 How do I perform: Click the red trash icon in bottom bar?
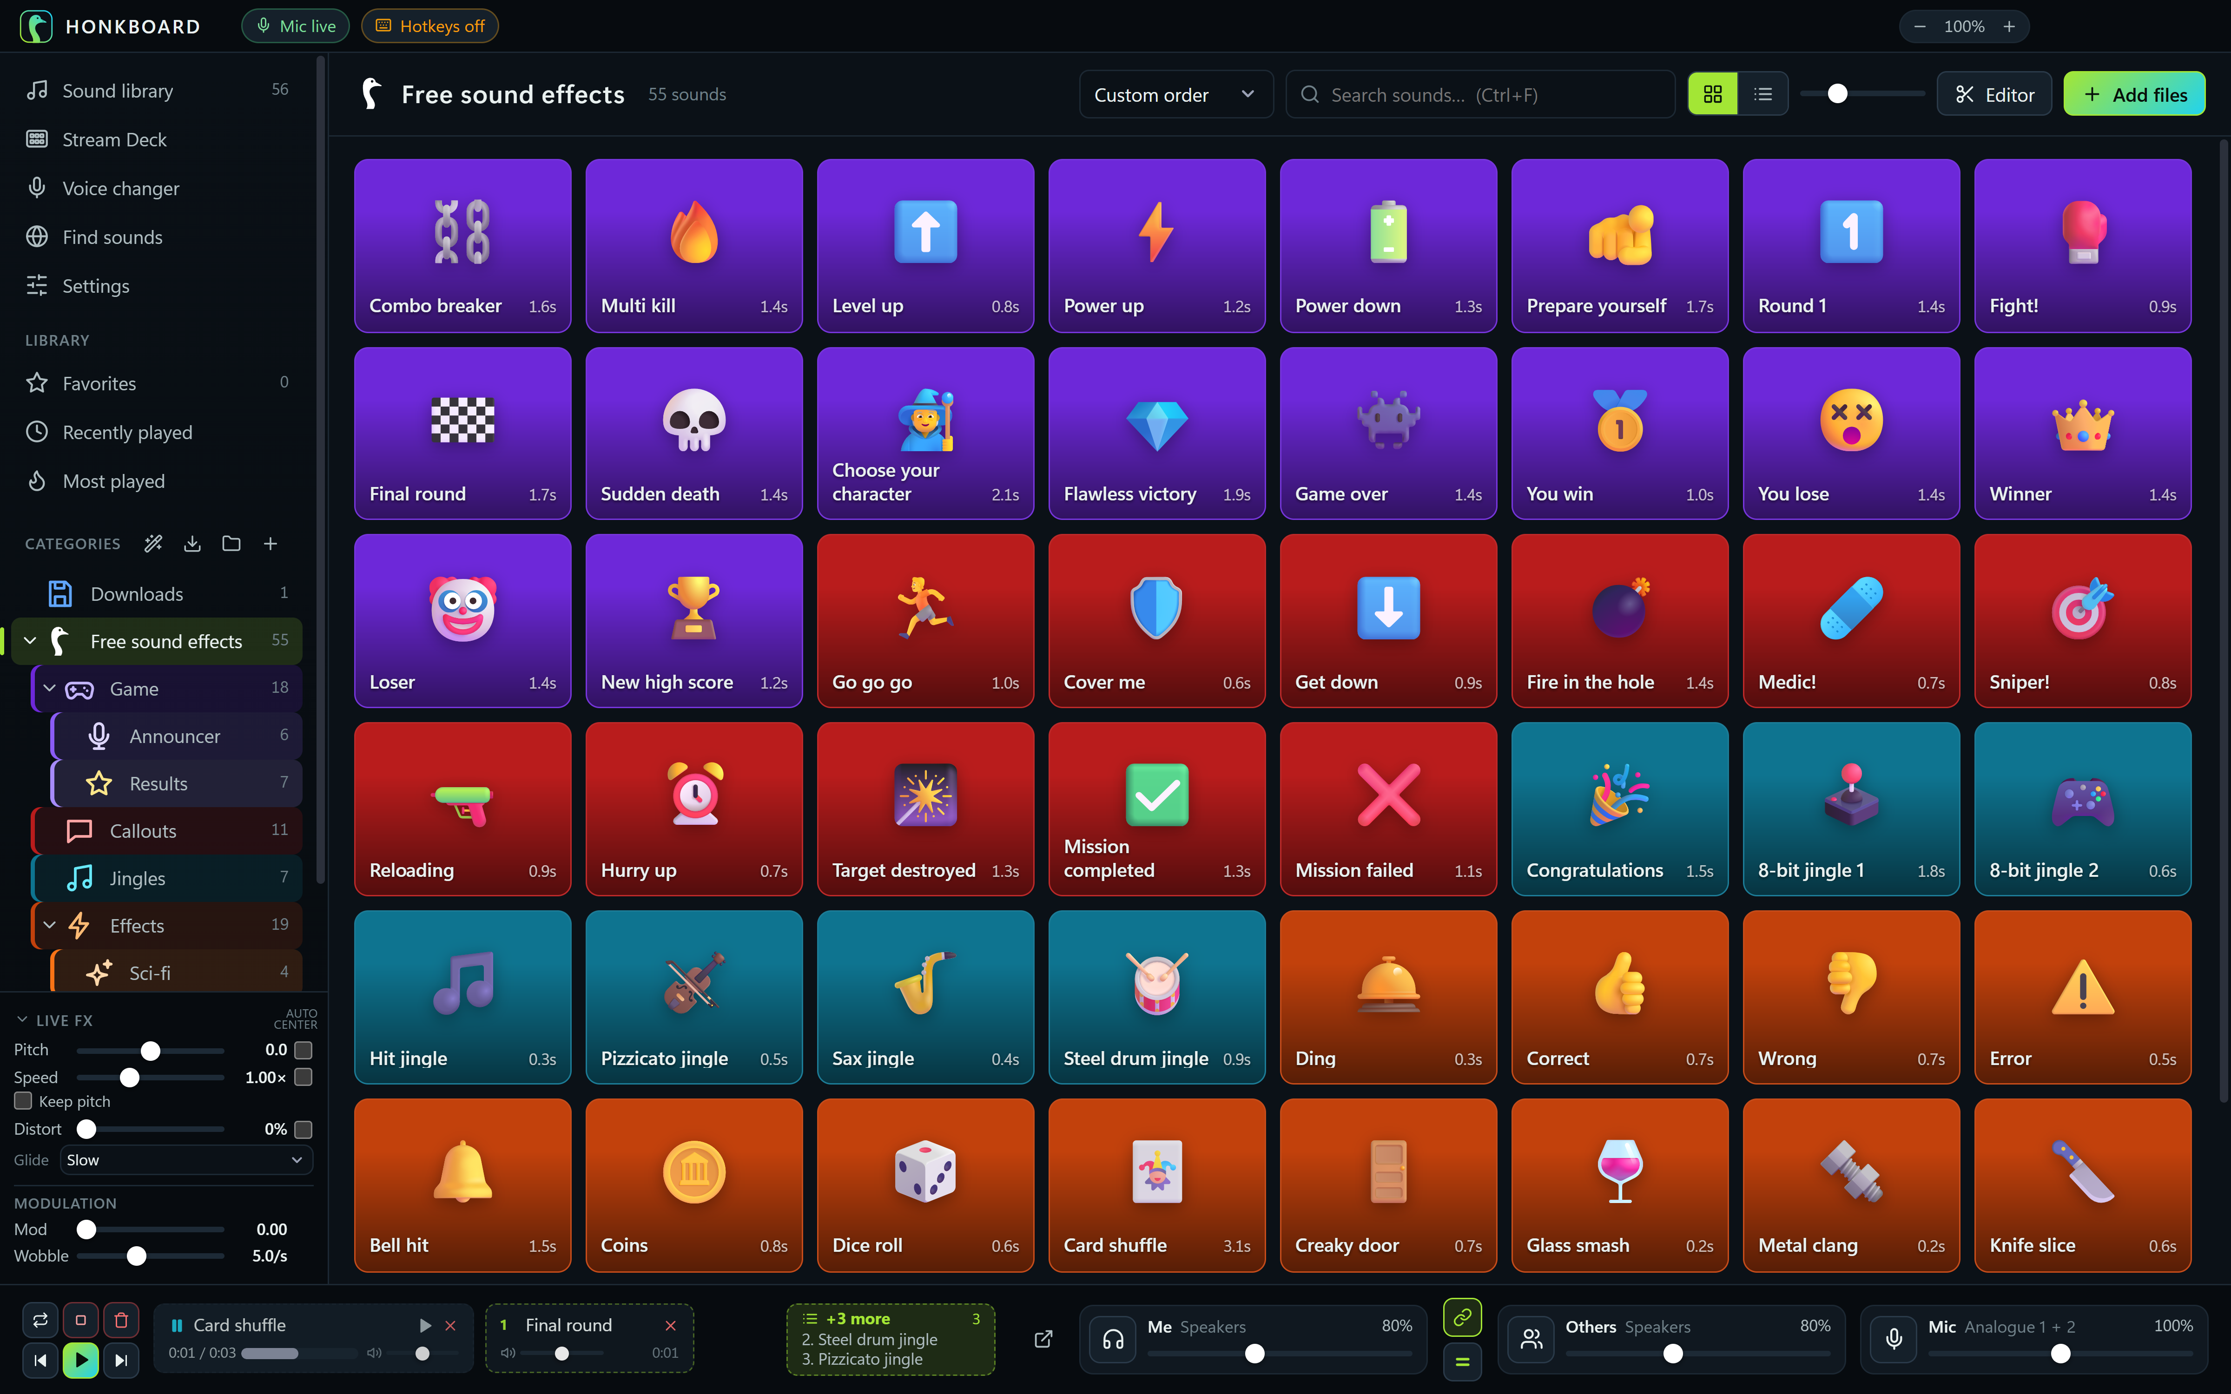pyautogui.click(x=121, y=1320)
